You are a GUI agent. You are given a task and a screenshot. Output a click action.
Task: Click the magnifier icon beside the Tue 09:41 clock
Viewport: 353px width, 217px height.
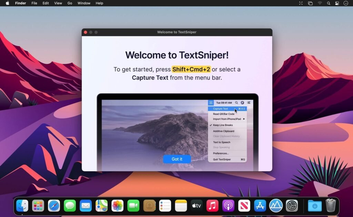coord(236,102)
